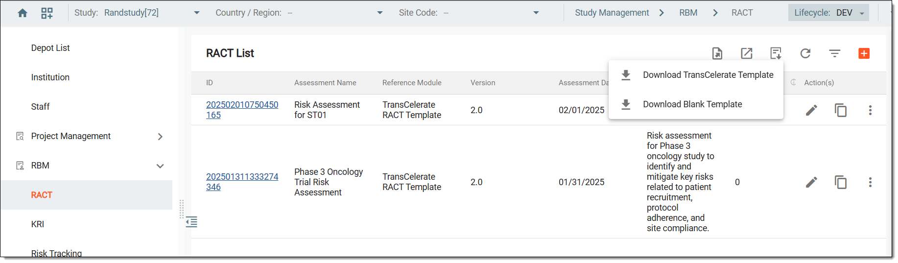Add a new RACT with orange plus
898x263 pixels.
coord(864,53)
